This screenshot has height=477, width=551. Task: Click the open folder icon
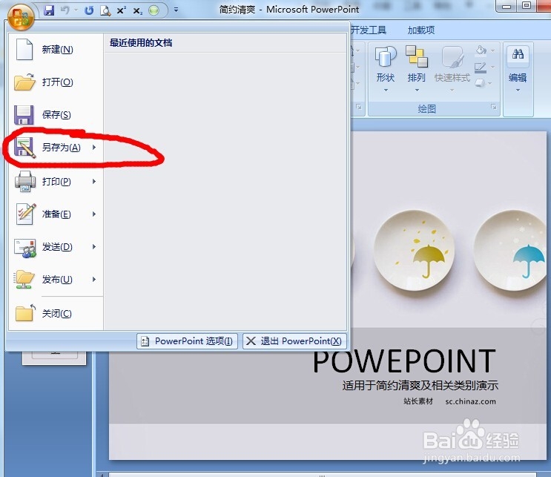point(24,82)
